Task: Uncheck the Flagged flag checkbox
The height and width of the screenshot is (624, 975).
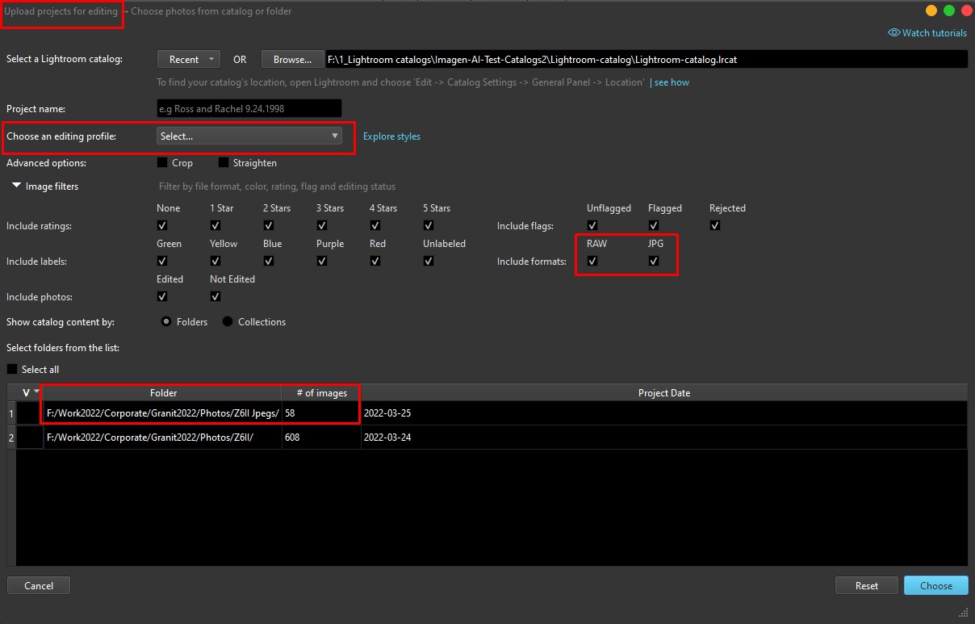Action: pyautogui.click(x=654, y=226)
